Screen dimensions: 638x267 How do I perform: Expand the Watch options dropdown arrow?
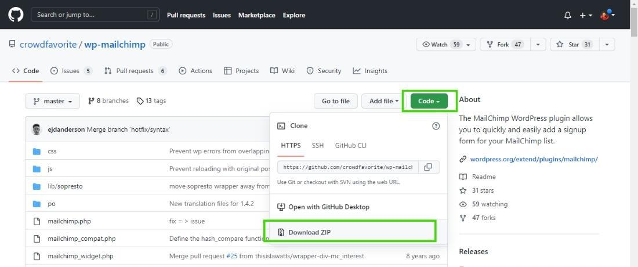coord(469,44)
